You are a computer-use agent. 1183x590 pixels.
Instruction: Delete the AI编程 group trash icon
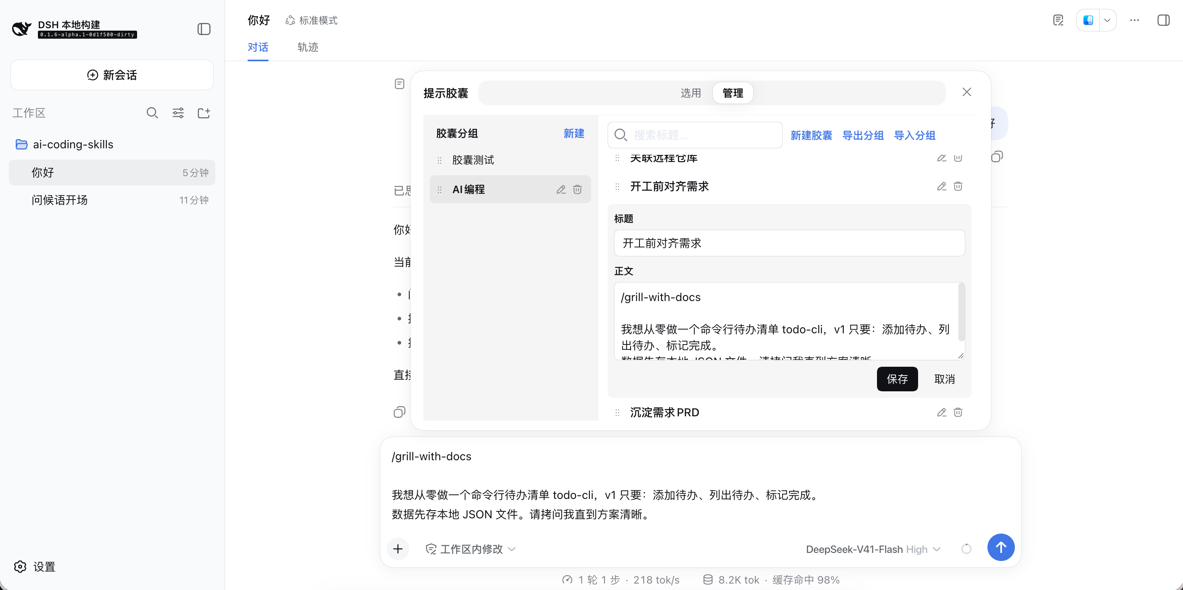(577, 189)
